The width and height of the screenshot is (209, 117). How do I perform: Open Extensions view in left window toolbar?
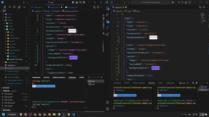[19, 7]
